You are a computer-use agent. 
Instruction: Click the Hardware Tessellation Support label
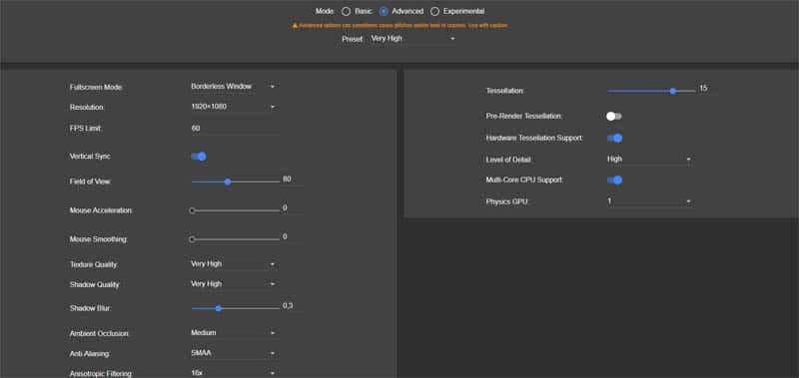(534, 139)
